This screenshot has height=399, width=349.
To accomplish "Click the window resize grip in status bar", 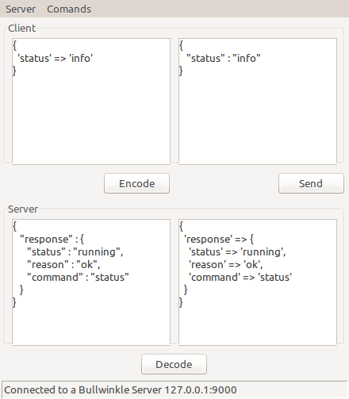I will point(343,393).
